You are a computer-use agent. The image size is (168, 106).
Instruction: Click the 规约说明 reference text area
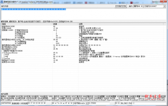point(83,98)
